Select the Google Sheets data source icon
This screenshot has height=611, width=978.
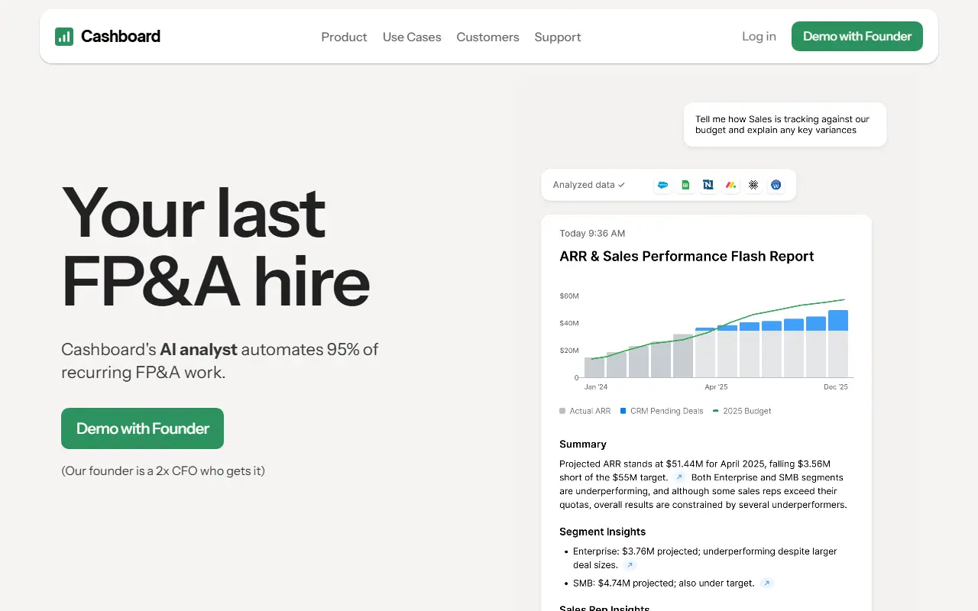[685, 185]
